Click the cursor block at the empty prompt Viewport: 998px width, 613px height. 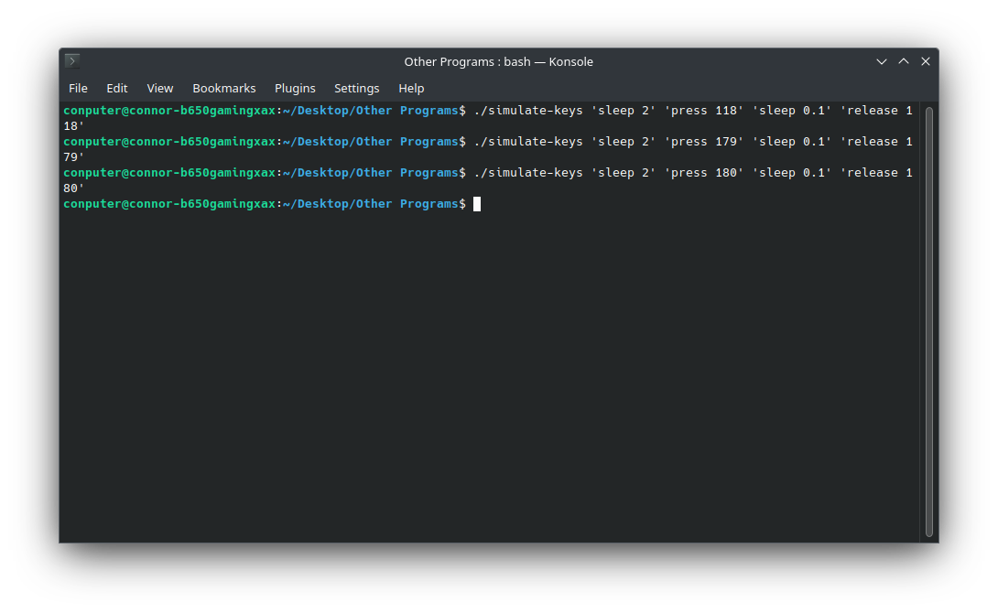[477, 204]
